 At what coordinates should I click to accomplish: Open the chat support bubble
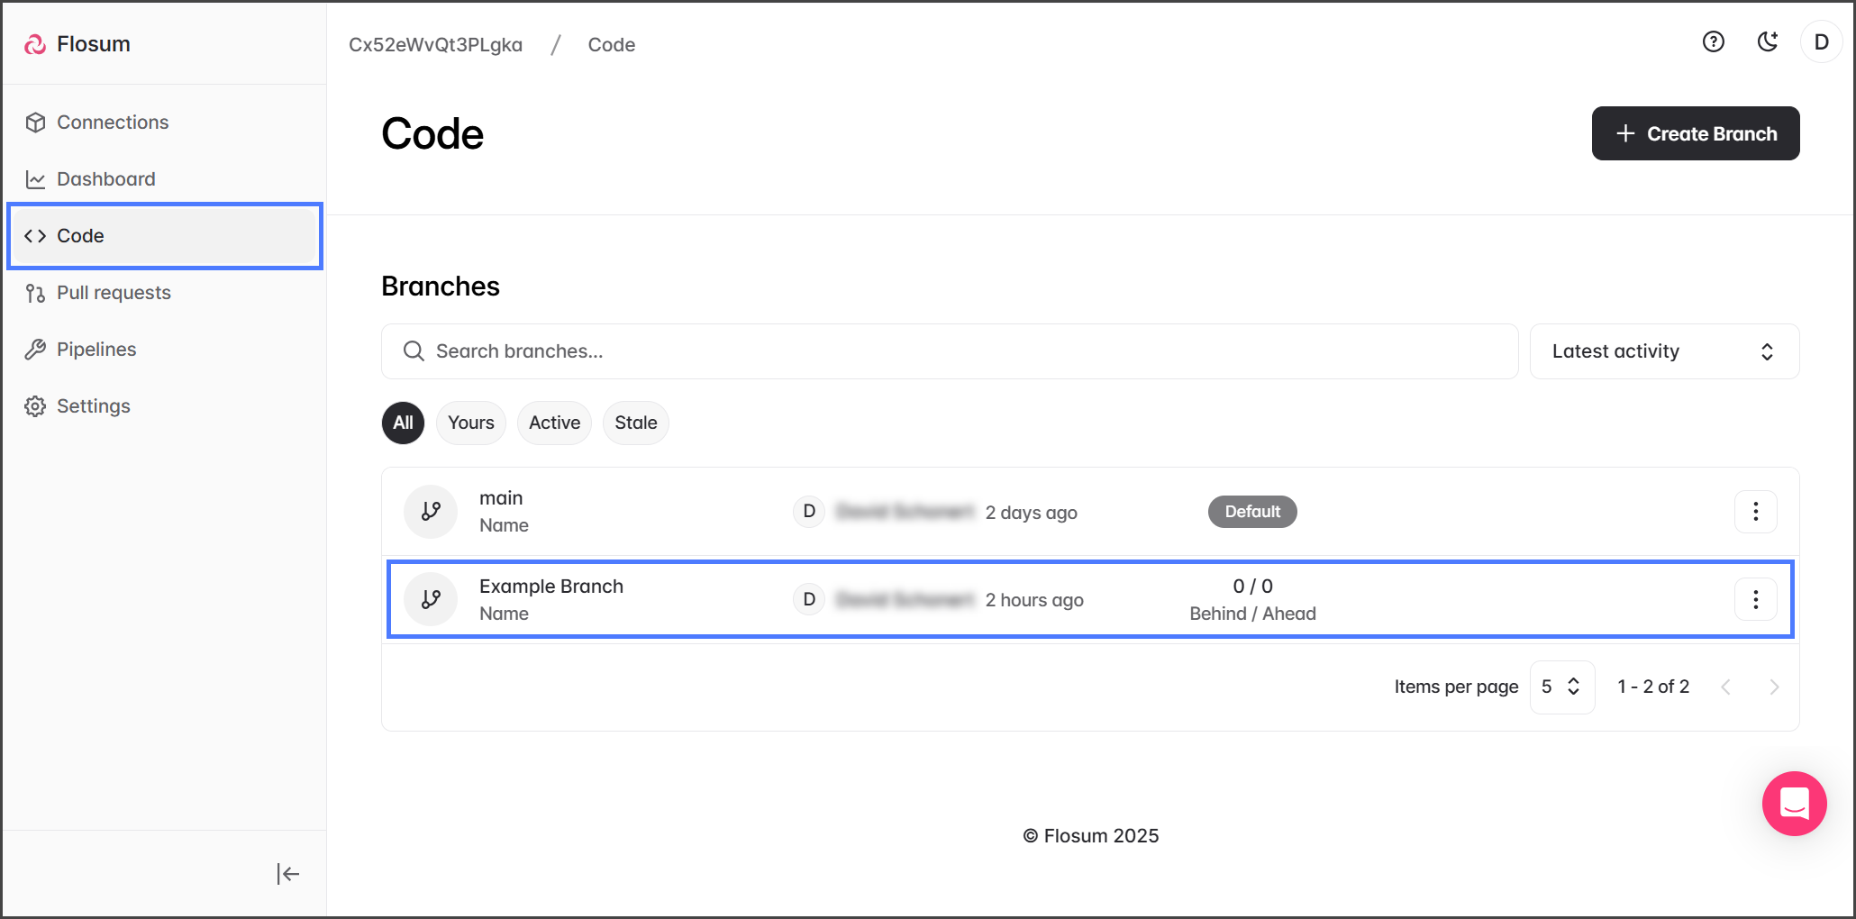[x=1794, y=803]
